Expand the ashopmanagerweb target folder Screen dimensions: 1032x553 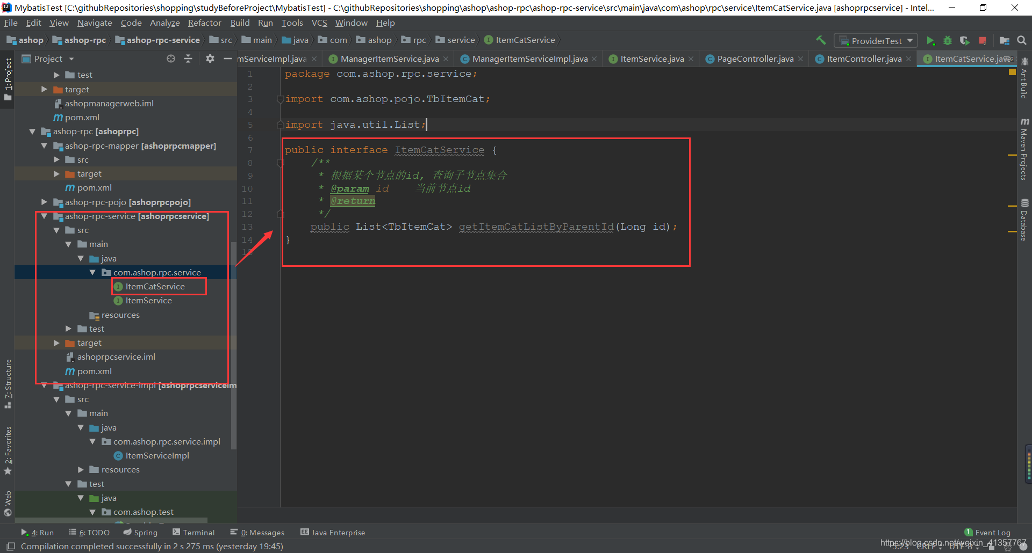point(44,89)
